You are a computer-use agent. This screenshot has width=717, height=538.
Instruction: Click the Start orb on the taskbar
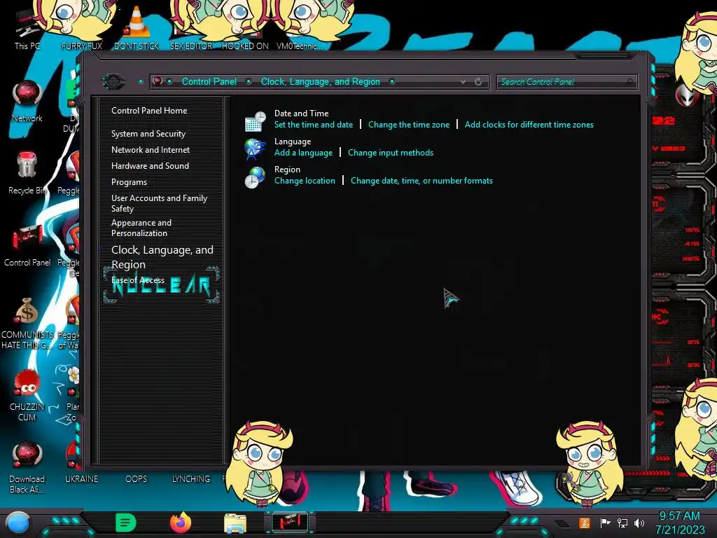tap(18, 523)
